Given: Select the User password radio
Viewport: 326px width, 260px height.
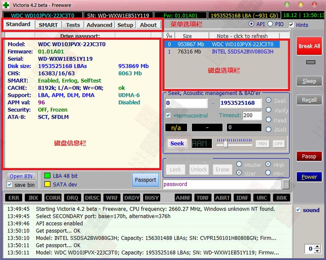Looking at the screenshot, I should [x=239, y=173].
